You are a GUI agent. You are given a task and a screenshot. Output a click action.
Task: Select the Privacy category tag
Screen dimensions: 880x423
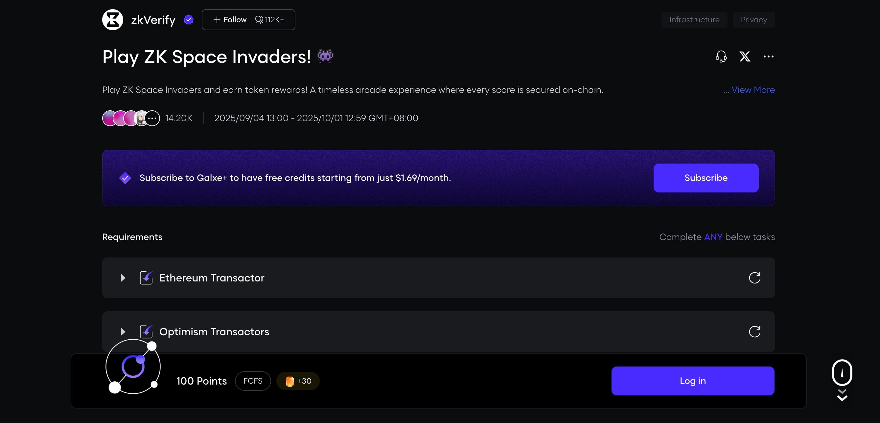(x=753, y=19)
